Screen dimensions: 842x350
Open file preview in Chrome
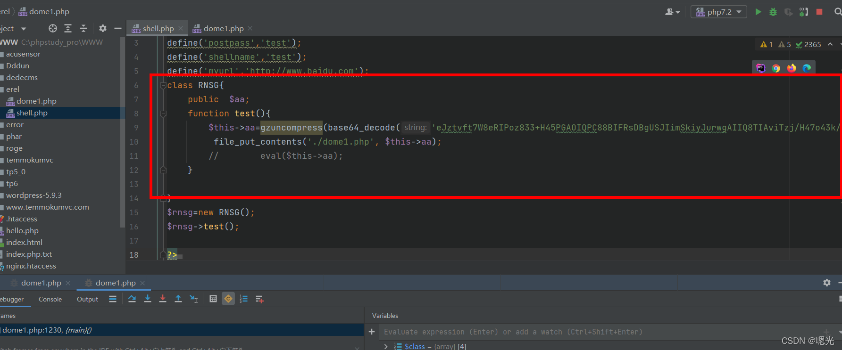776,68
